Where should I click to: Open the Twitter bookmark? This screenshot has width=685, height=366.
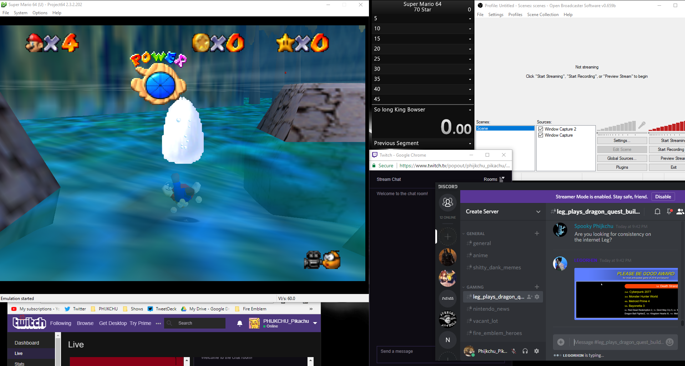75,309
